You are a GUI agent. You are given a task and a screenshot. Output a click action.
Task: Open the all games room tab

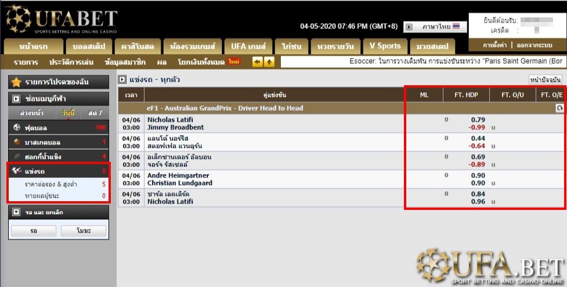pyautogui.click(x=192, y=46)
